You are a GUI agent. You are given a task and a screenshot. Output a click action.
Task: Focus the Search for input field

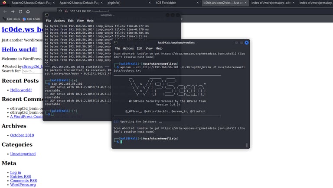click(x=32, y=71)
